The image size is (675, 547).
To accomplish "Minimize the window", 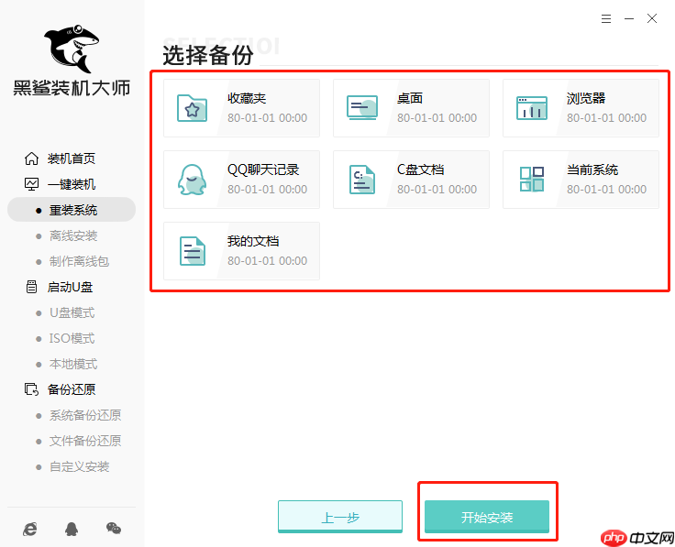I will click(x=629, y=18).
